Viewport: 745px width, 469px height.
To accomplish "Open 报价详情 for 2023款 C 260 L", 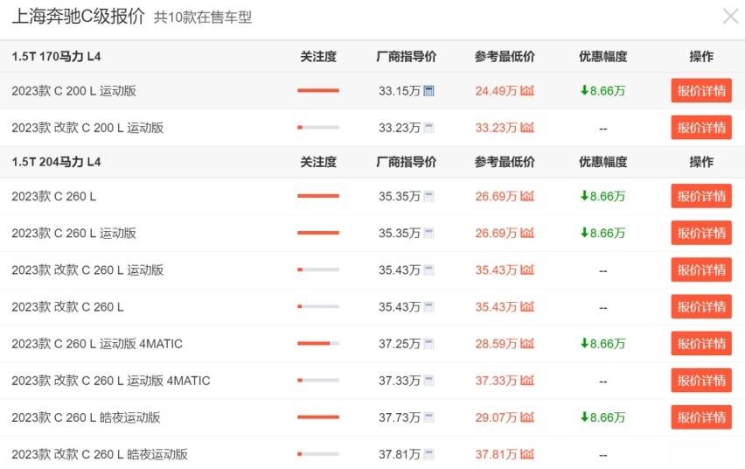I will coord(701,196).
